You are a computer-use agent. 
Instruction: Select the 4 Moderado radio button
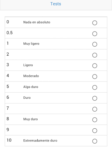[95, 77]
